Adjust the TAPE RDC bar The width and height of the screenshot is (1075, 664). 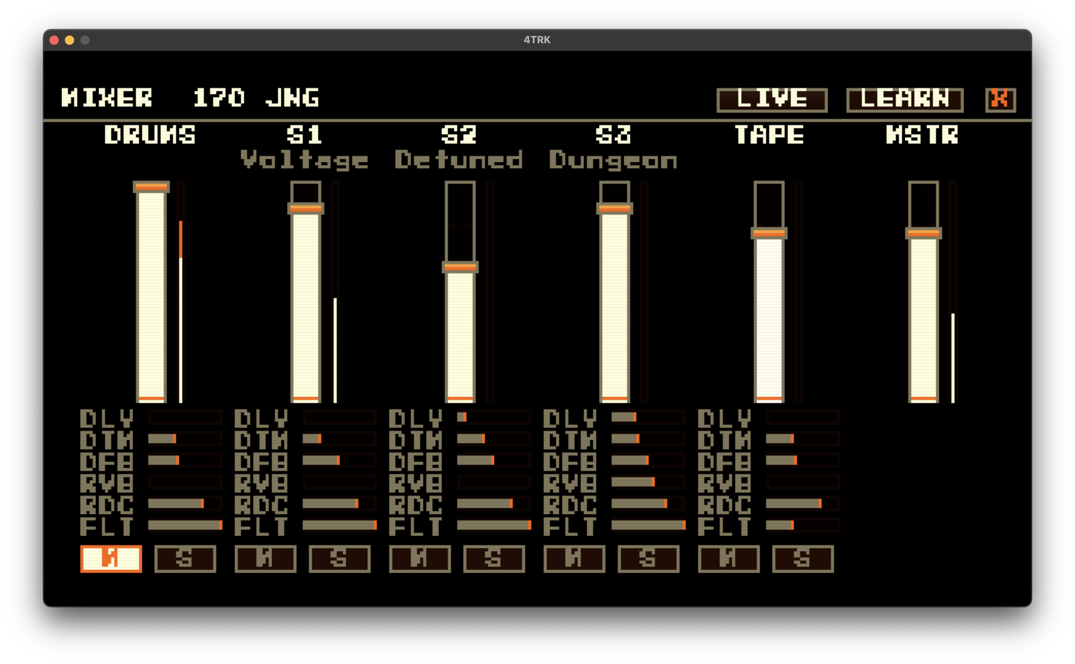(802, 503)
